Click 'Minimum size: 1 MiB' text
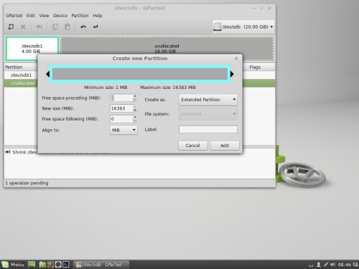Image resolution: width=359 pixels, height=269 pixels. (106, 88)
